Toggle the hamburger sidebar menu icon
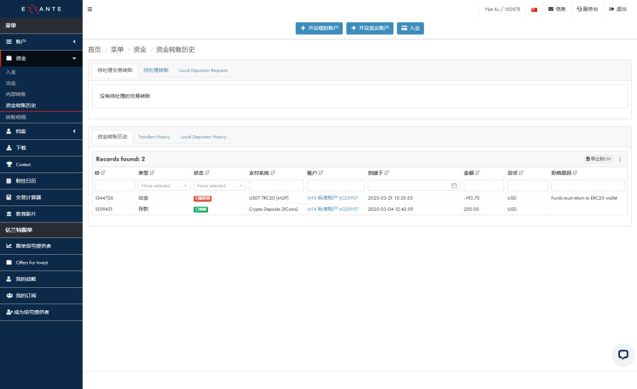 coord(89,9)
